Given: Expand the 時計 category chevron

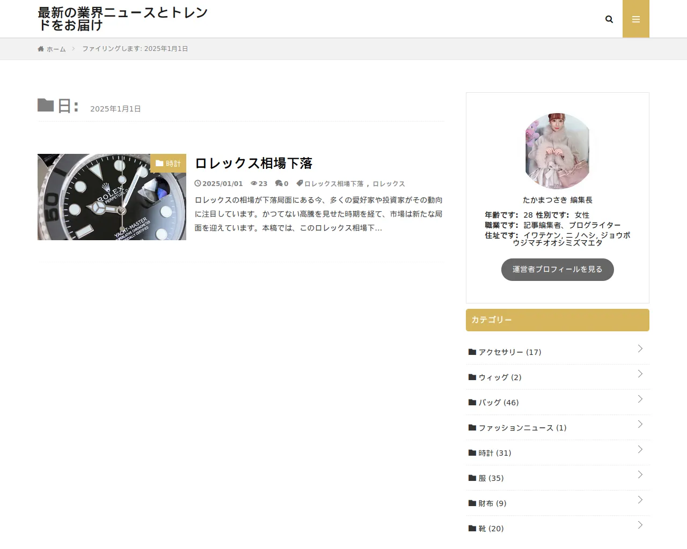Looking at the screenshot, I should click(x=640, y=449).
